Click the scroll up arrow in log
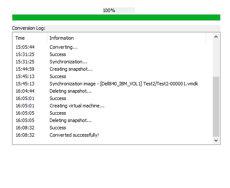The image size is (230, 188). [x=216, y=37]
